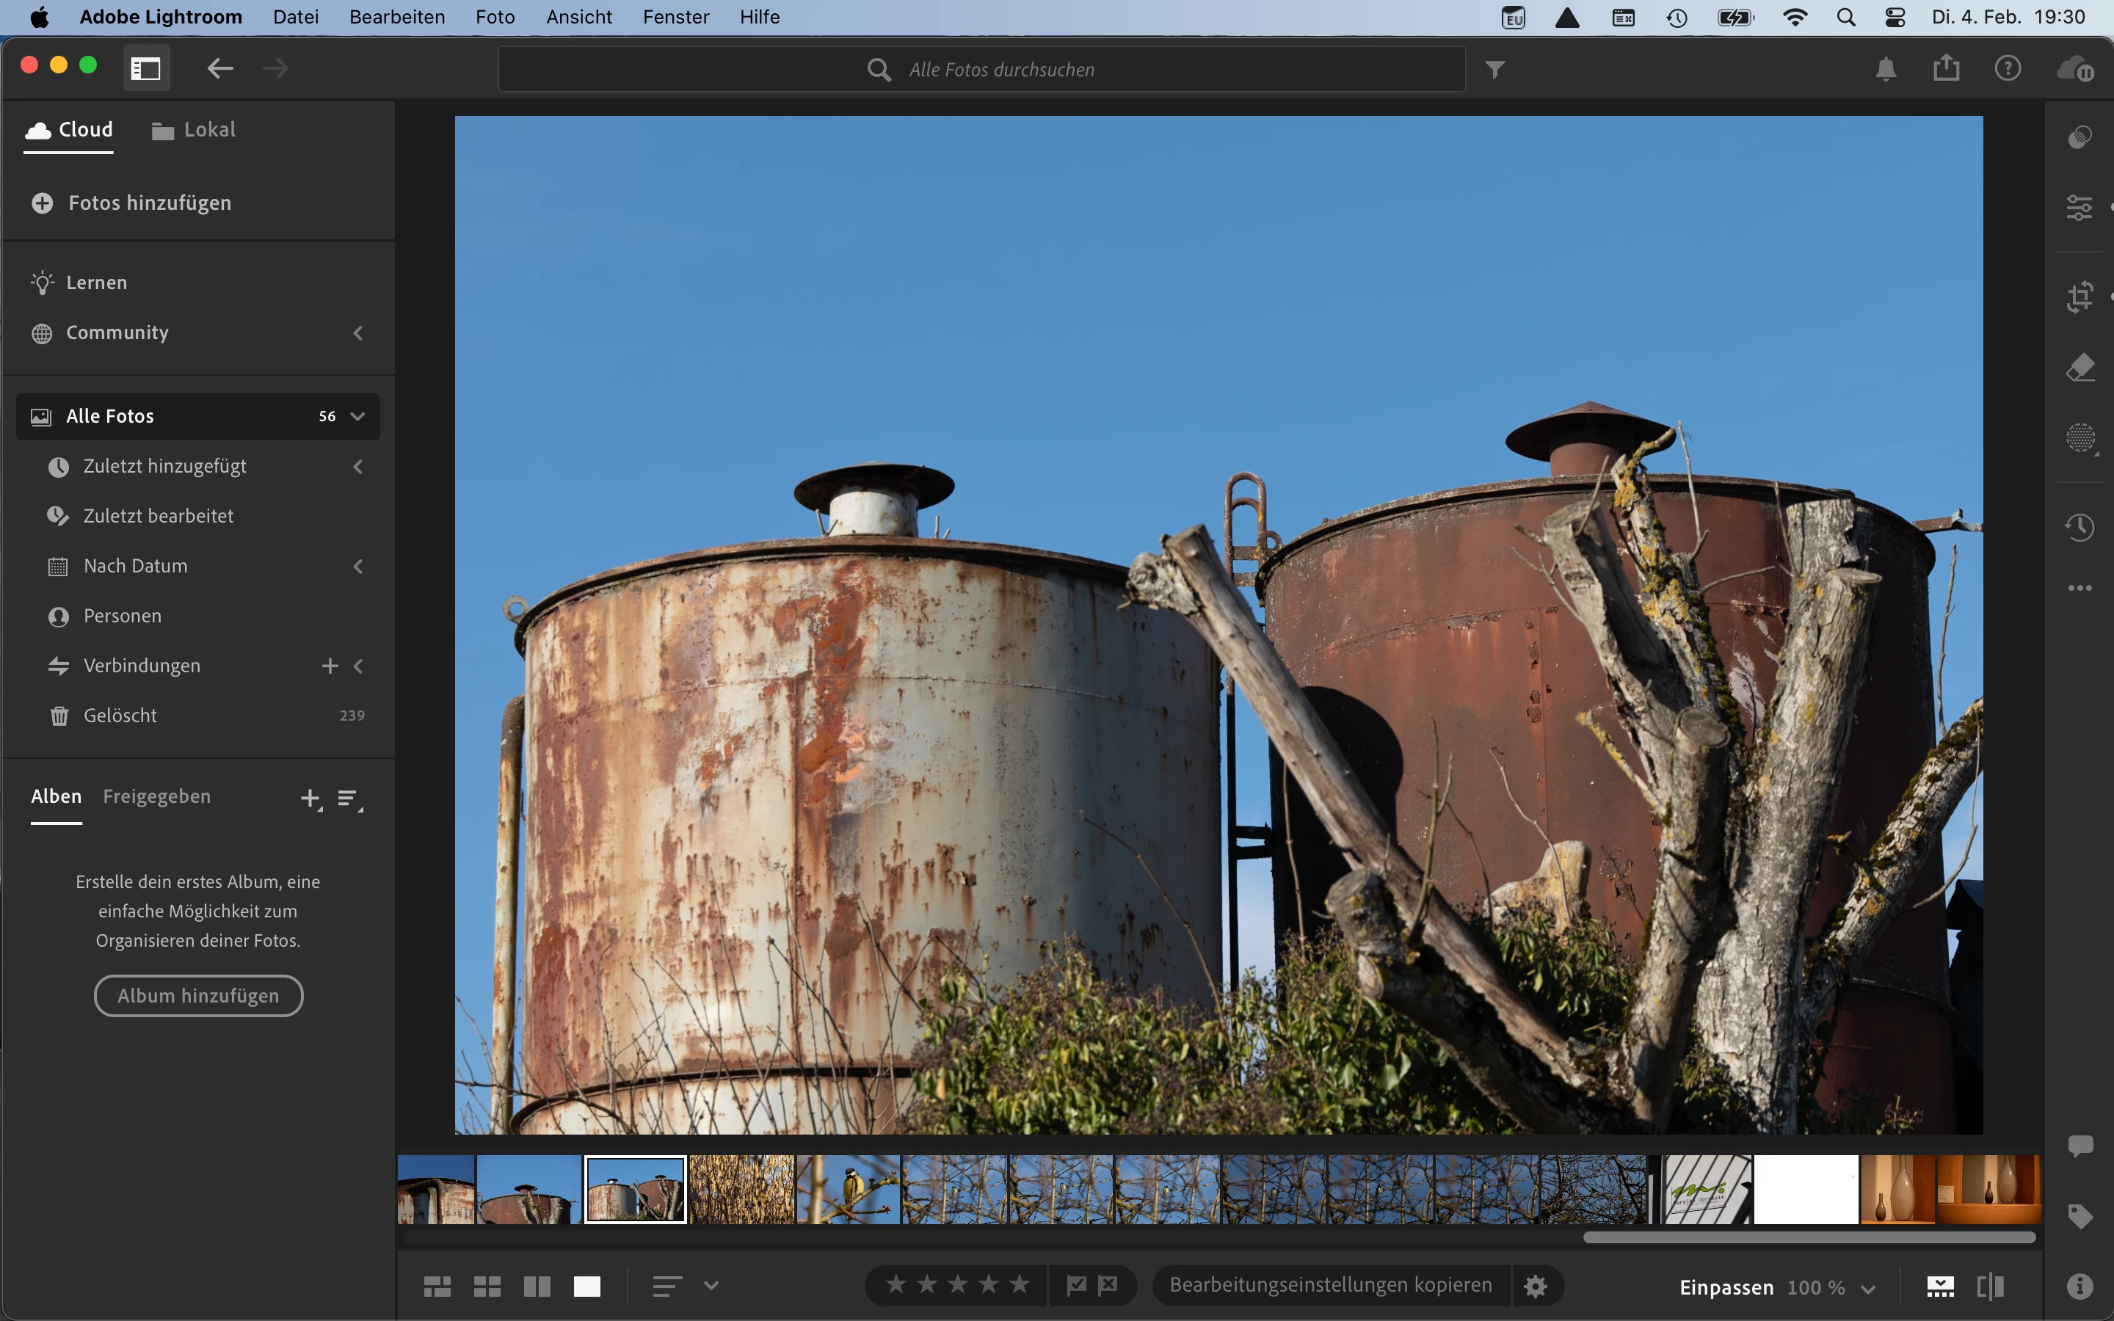
Task: Open the Foto menu
Action: tap(495, 17)
